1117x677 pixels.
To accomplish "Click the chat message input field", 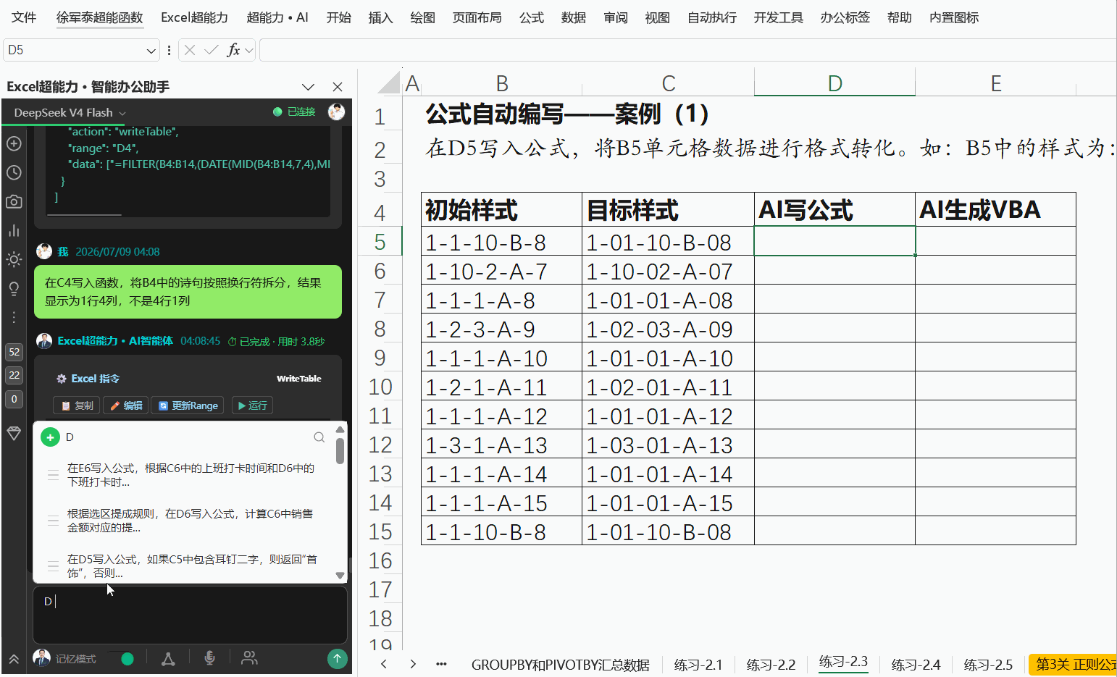I will point(190,614).
